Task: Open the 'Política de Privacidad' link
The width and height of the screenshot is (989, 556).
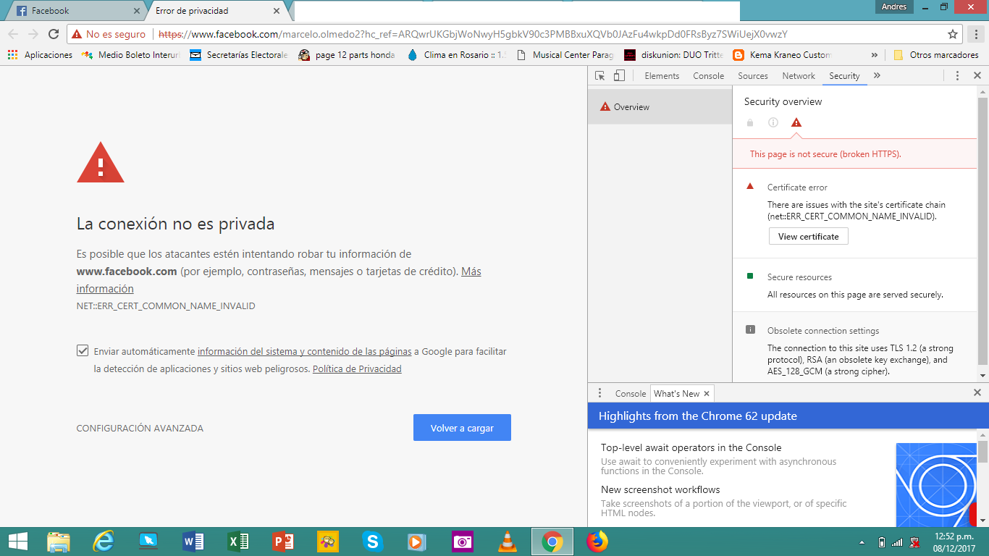Action: (357, 369)
